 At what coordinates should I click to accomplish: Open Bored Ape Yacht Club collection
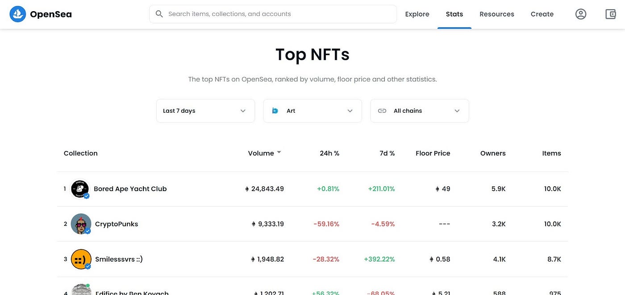point(130,189)
